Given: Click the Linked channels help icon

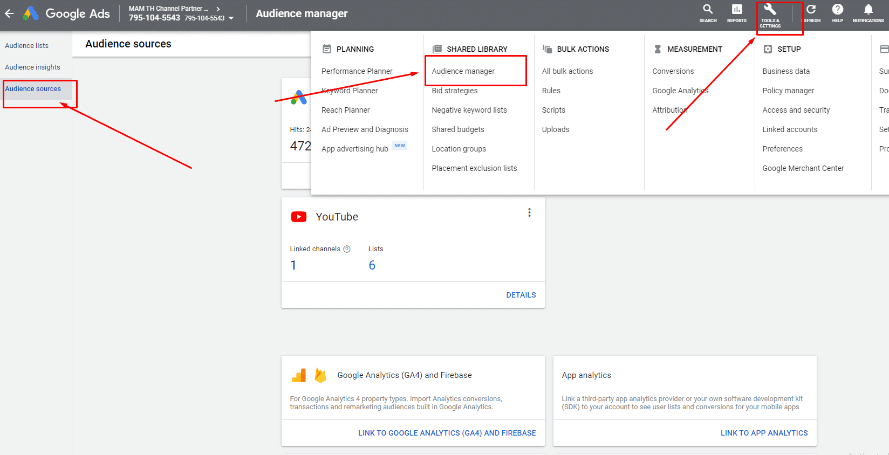Looking at the screenshot, I should pyautogui.click(x=347, y=249).
